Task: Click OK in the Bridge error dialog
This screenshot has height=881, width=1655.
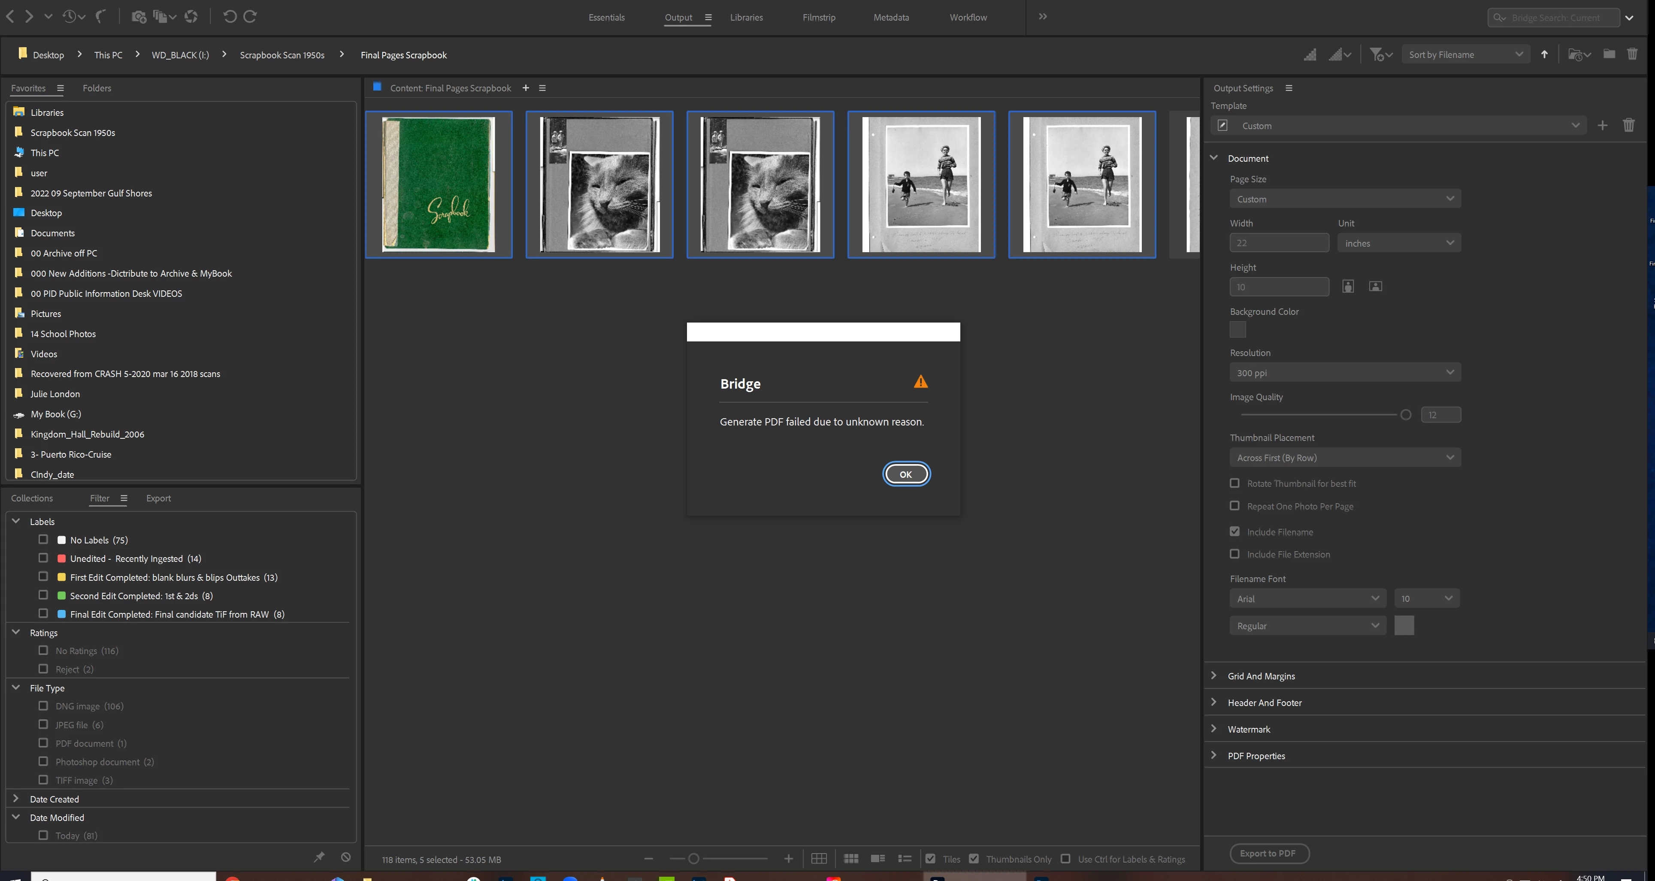Action: click(x=905, y=474)
